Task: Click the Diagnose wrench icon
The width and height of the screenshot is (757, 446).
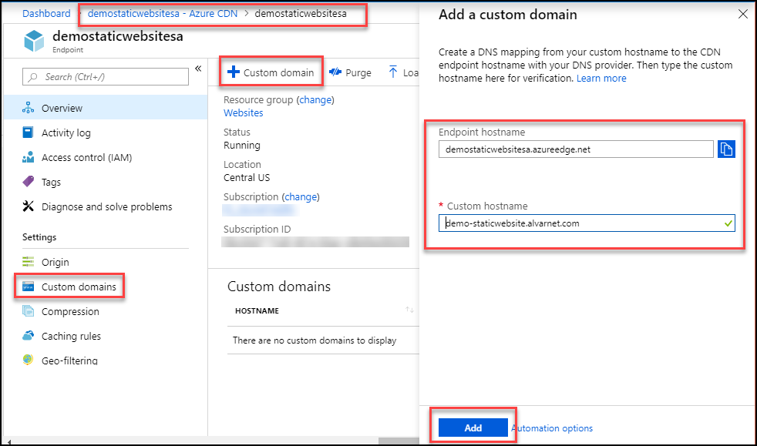Action: coord(28,206)
